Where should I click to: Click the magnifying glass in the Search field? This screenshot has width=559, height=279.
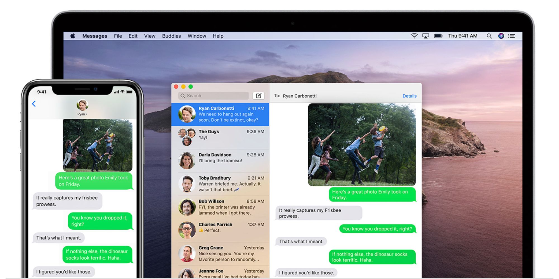183,96
